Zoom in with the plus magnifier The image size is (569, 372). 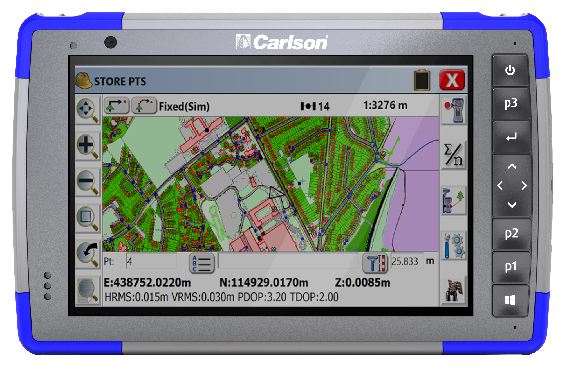88,147
